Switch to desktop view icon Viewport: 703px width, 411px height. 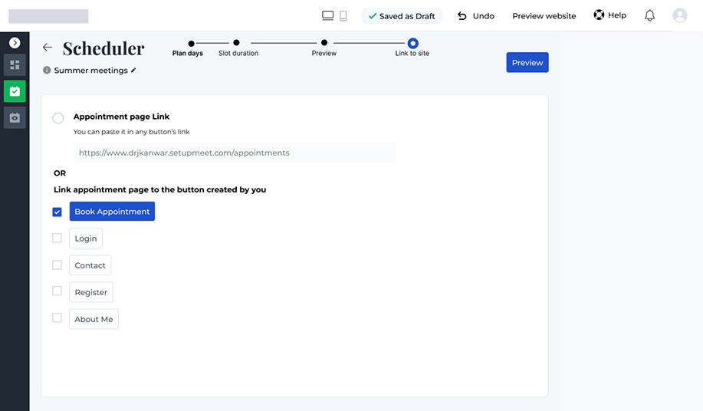(x=327, y=15)
